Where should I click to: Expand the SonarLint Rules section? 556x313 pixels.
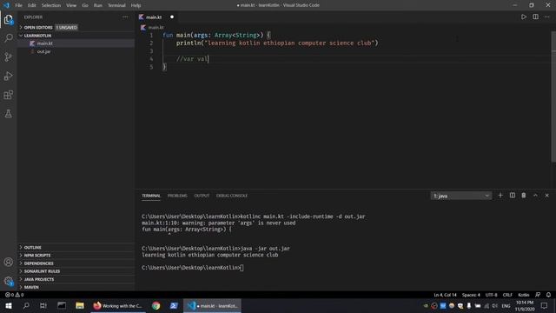76,271
